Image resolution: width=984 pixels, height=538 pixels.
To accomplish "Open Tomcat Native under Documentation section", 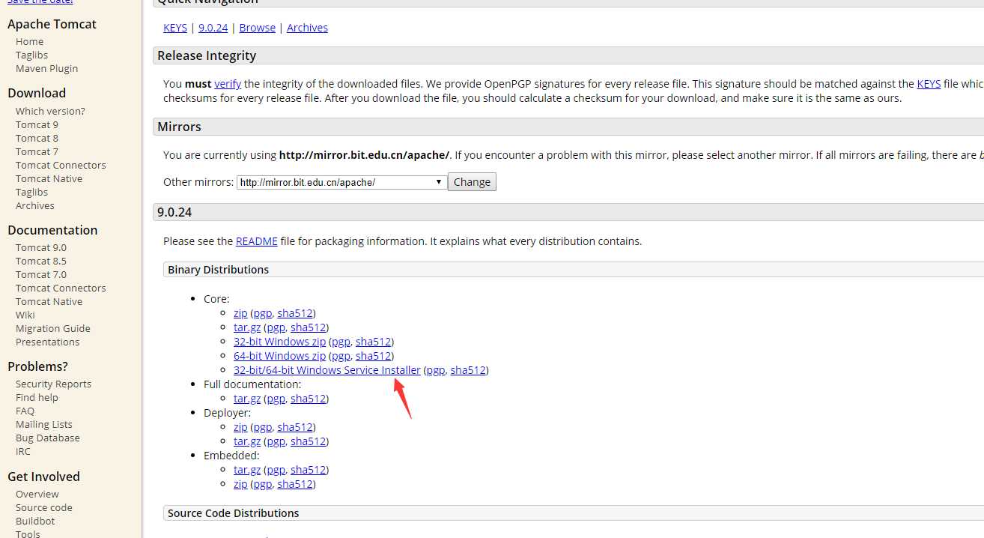I will (x=49, y=301).
